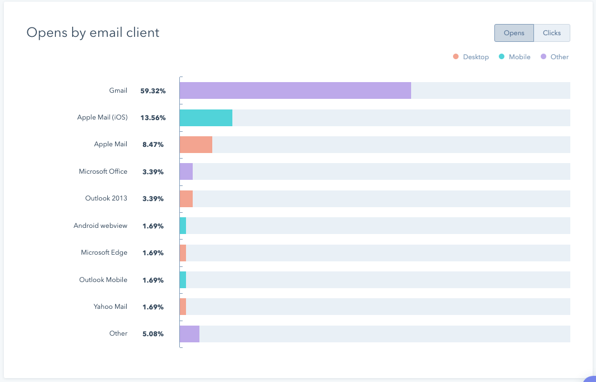Switch to the Clicks view
Screen dimensions: 596x382
[552, 33]
